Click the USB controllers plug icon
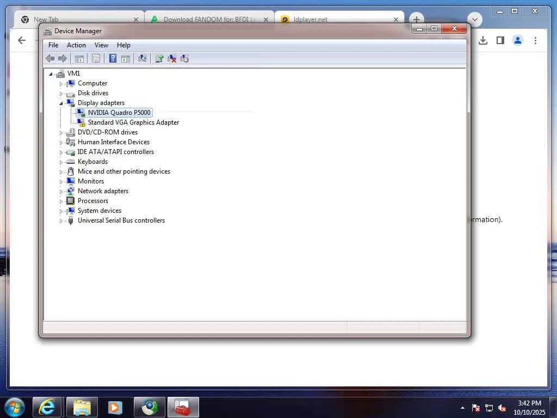The width and height of the screenshot is (557, 418). [x=71, y=220]
